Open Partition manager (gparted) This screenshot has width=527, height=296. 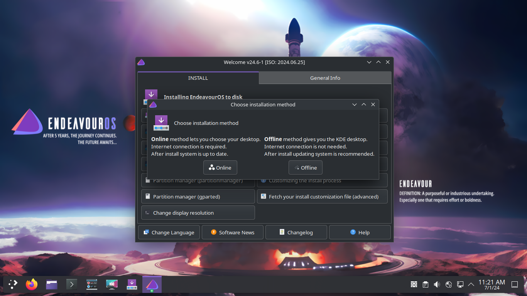click(198, 197)
